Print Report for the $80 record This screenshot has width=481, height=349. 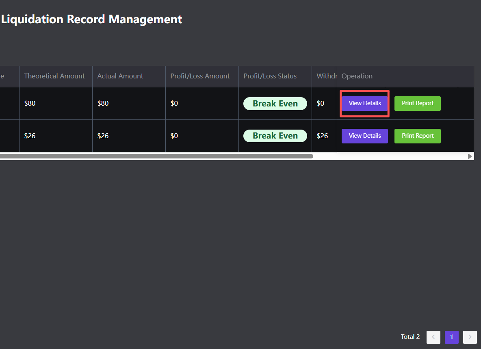[417, 103]
